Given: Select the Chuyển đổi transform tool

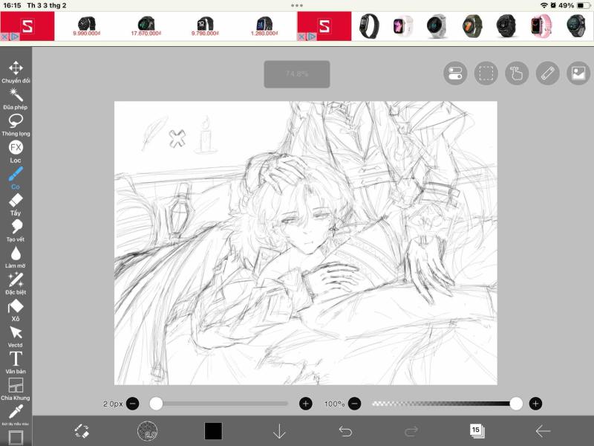Looking at the screenshot, I should click(x=16, y=72).
